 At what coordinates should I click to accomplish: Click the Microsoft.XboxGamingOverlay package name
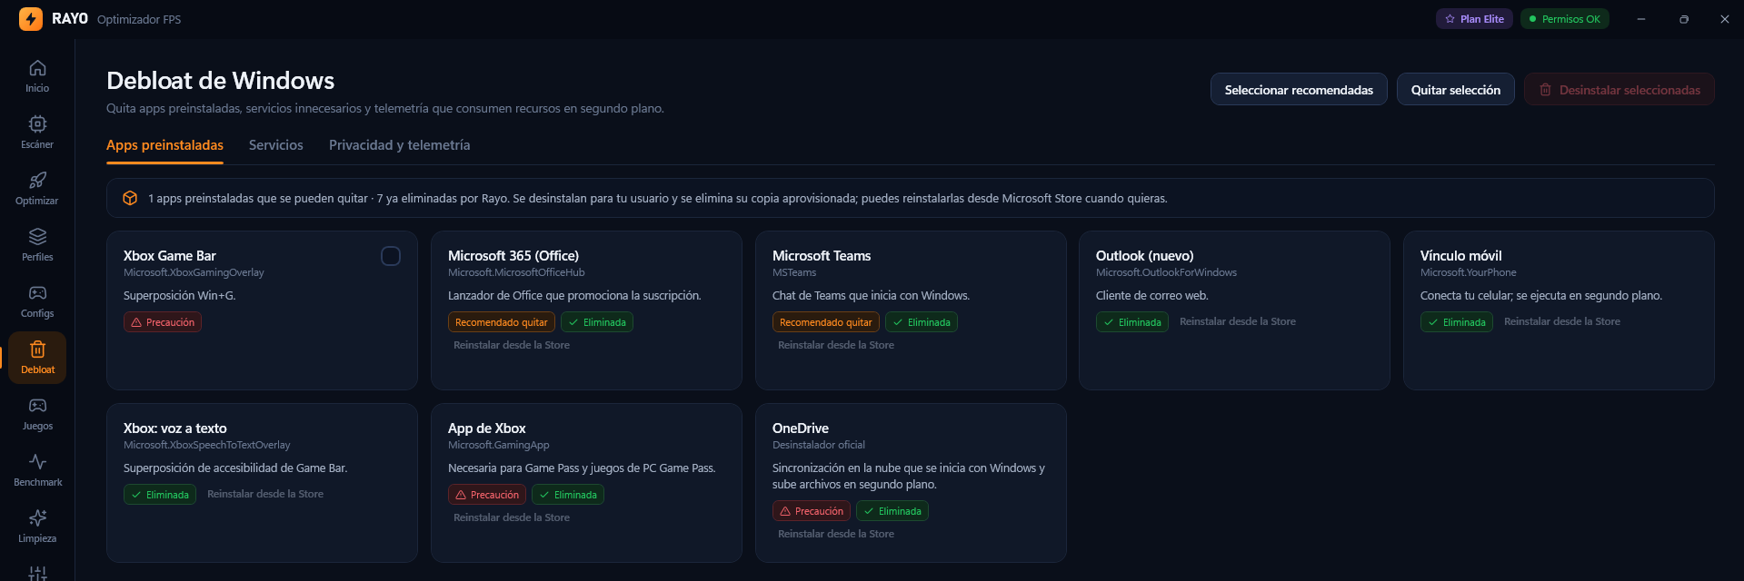point(194,272)
